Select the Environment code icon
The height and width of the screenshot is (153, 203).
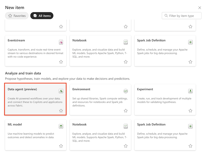(126, 91)
